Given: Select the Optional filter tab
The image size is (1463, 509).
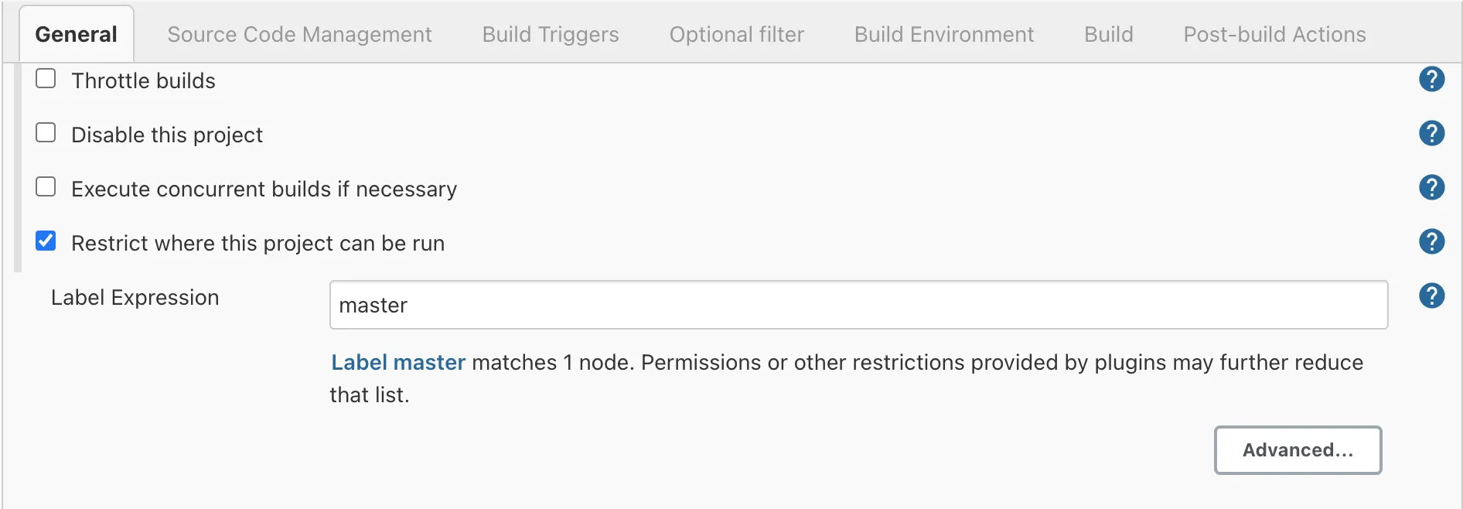Looking at the screenshot, I should click(x=737, y=35).
